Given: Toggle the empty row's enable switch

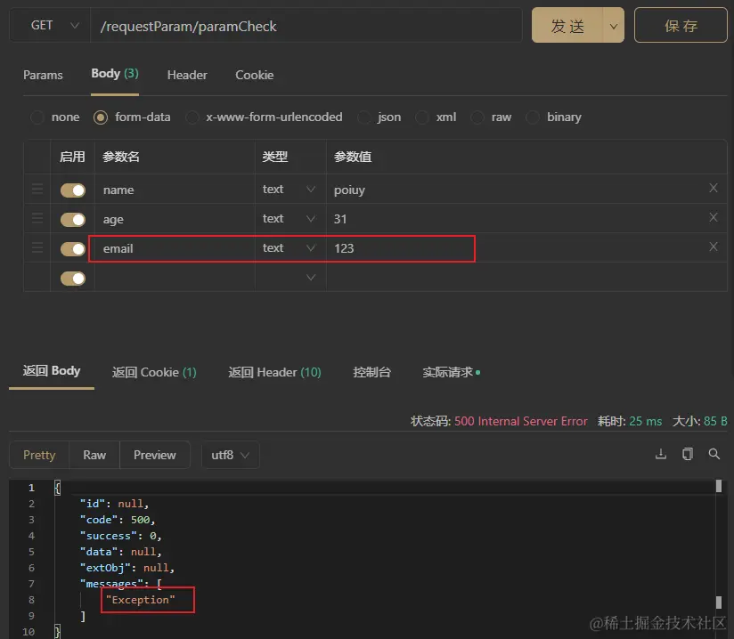Looking at the screenshot, I should click(72, 279).
